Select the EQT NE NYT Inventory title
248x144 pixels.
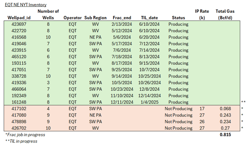(25, 5)
